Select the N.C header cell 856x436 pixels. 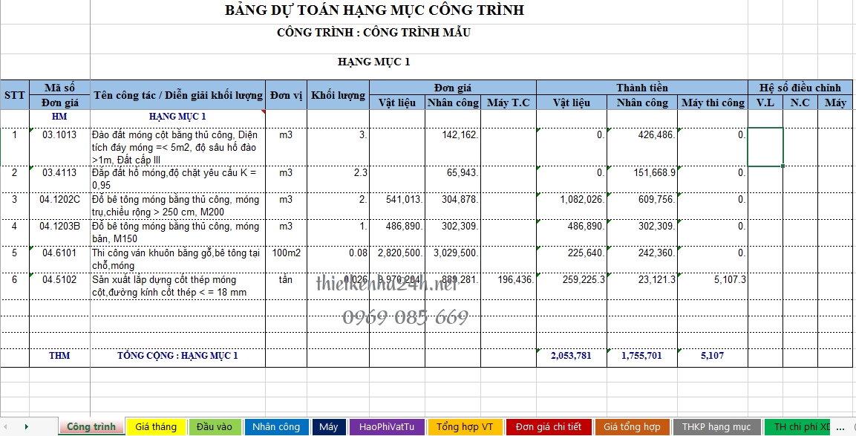coord(800,103)
